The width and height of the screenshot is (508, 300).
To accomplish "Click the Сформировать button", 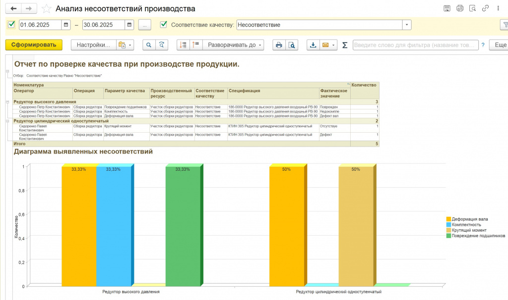I will coord(34,45).
